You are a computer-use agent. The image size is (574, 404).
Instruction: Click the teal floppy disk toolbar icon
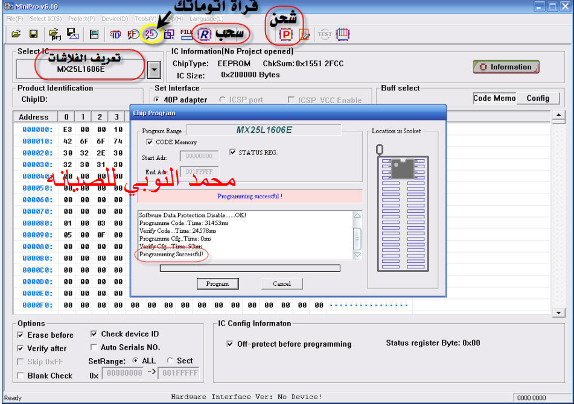click(94, 34)
